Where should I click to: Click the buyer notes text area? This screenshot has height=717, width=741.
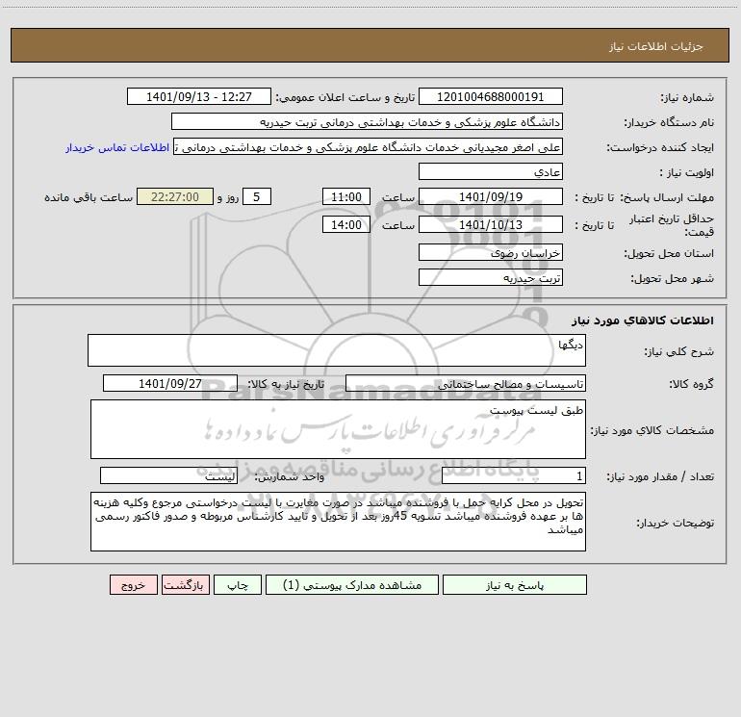338,522
